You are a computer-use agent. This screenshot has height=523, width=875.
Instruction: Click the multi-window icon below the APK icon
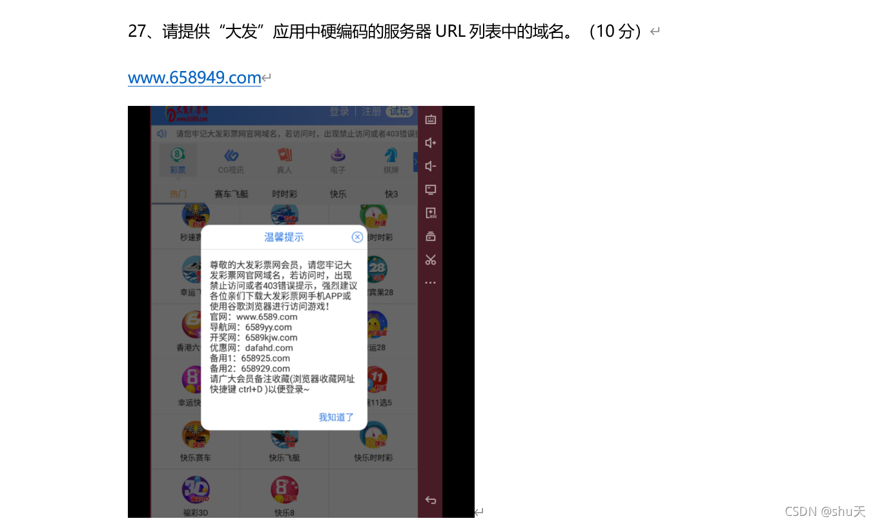[x=431, y=236]
